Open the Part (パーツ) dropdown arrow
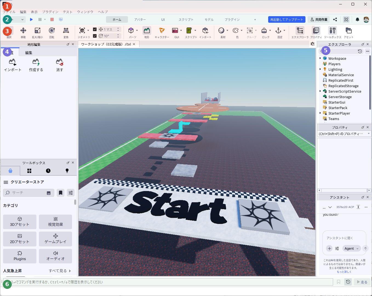 click(137, 30)
